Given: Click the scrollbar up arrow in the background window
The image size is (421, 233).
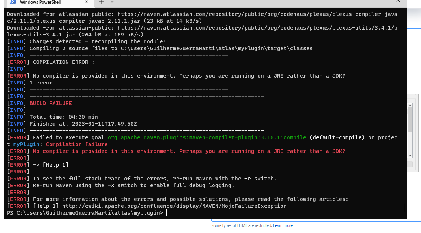Looking at the screenshot, I should [x=410, y=105].
